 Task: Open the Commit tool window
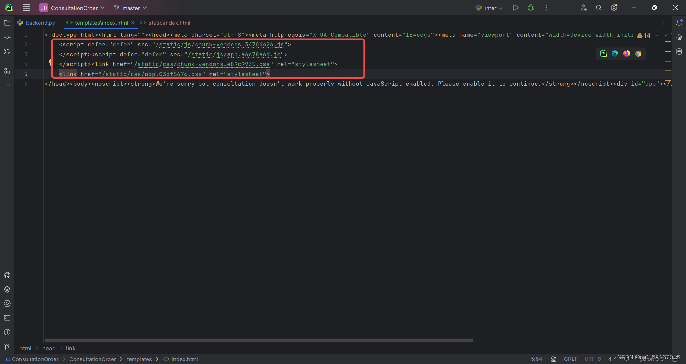(x=7, y=37)
